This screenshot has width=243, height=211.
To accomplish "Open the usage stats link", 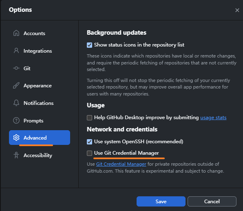I will [x=213, y=118].
